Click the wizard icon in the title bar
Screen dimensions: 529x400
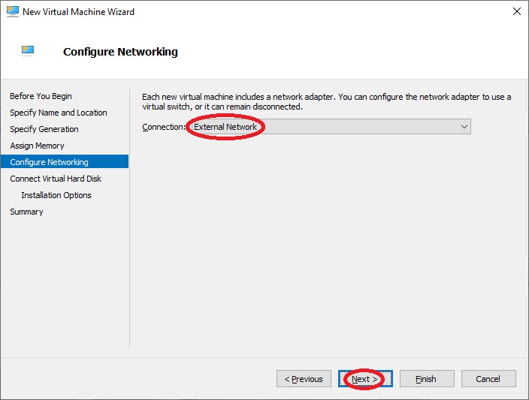(13, 11)
